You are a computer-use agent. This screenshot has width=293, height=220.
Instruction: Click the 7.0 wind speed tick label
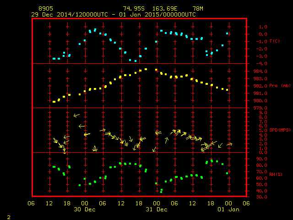[263, 122]
